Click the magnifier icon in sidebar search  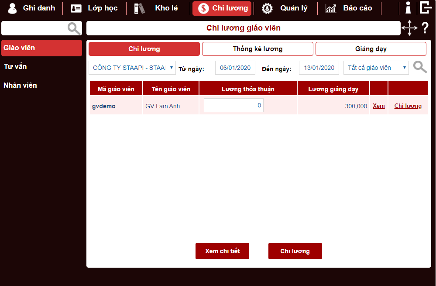[x=74, y=28]
